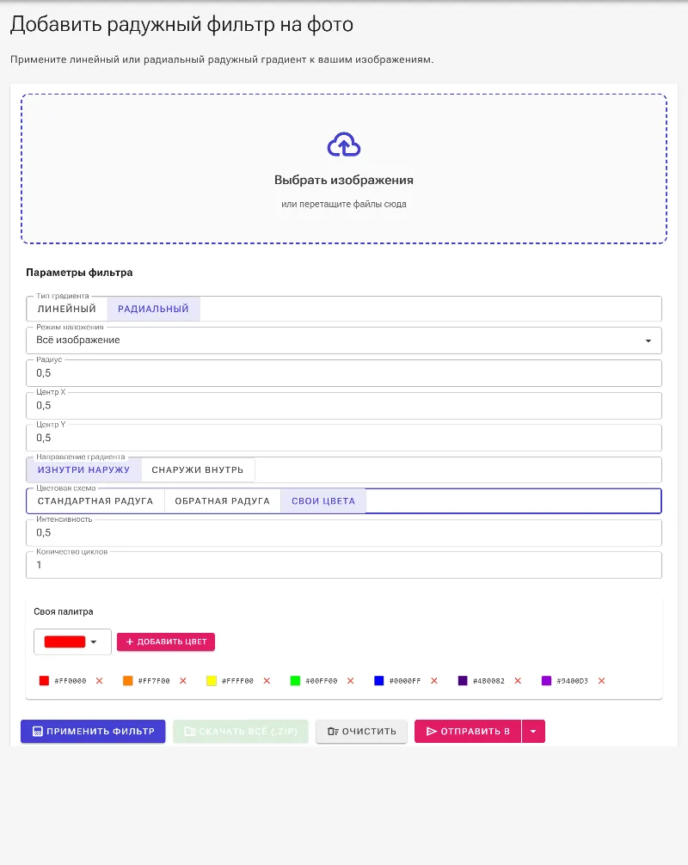Viewport: 688px width, 865px height.
Task: Click Выбрать изображения to upload files
Action: 344,181
